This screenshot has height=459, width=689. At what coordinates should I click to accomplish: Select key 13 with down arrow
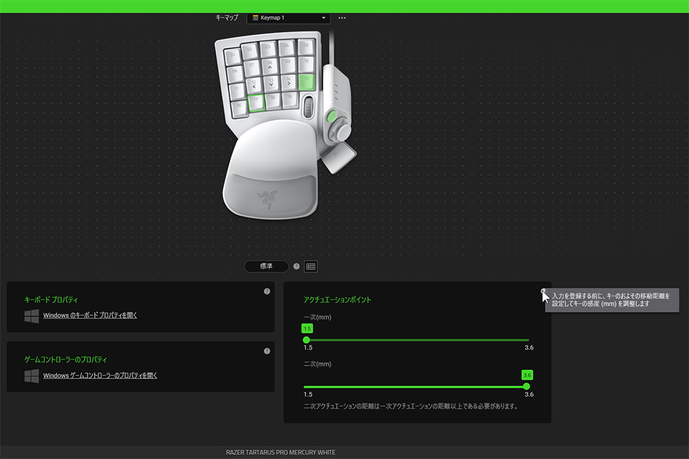point(271,83)
